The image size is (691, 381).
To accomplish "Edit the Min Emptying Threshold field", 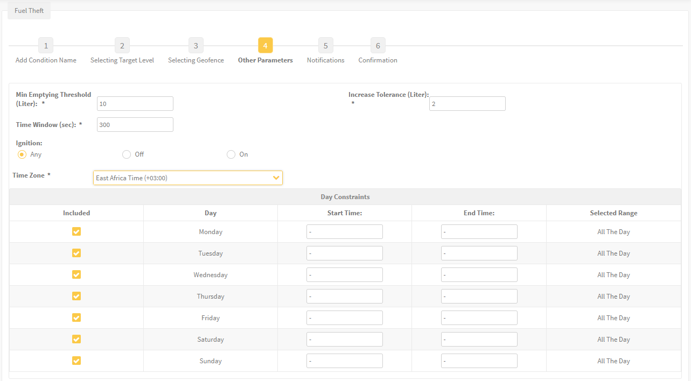I will [x=135, y=104].
